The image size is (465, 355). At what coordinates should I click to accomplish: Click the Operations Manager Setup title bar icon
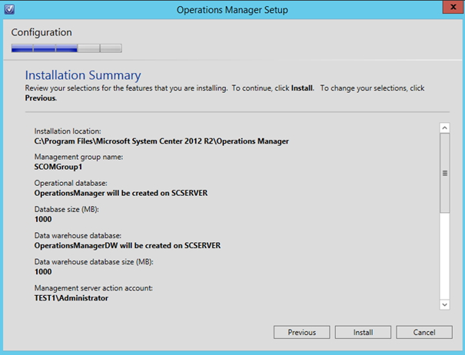point(9,9)
